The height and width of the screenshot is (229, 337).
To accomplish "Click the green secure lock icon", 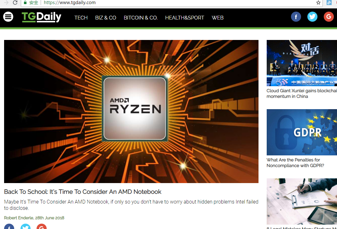I will click(25, 3).
